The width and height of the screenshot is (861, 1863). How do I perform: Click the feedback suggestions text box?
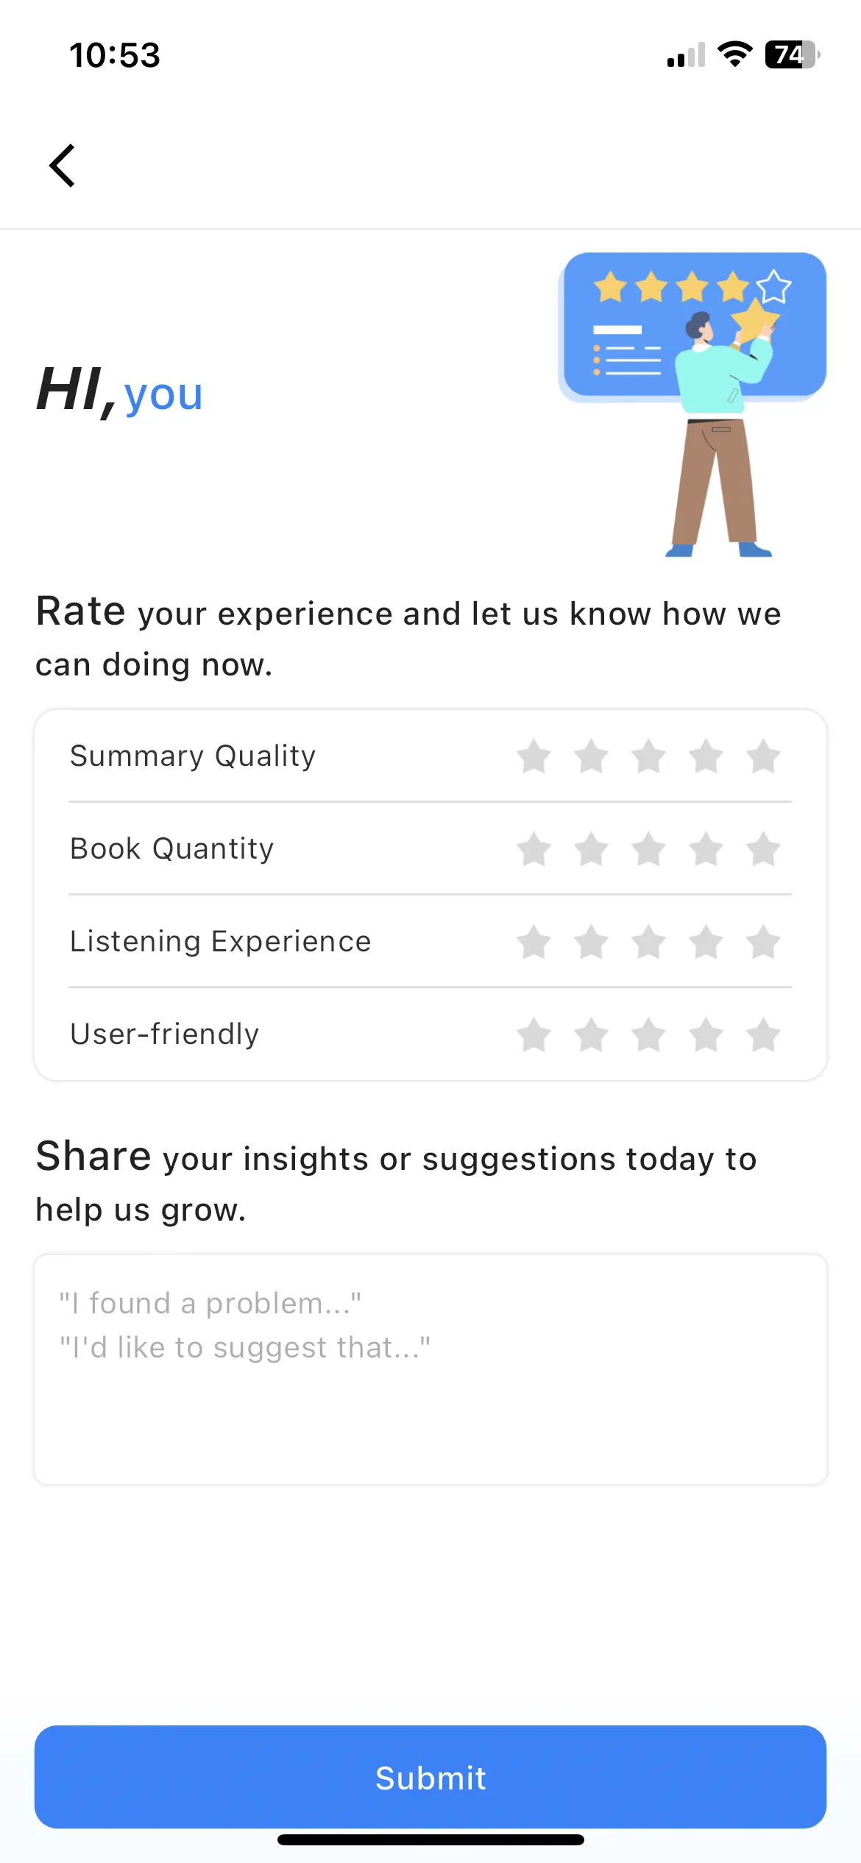click(431, 1369)
